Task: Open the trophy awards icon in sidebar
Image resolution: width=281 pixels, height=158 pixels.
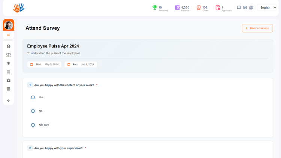Action: (8, 63)
